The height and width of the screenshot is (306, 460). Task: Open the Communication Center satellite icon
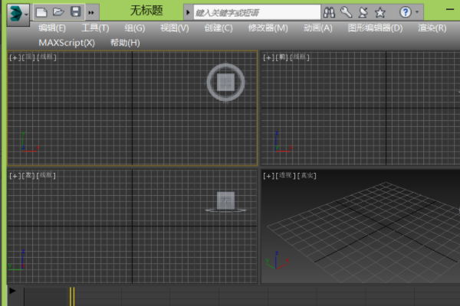pos(363,12)
